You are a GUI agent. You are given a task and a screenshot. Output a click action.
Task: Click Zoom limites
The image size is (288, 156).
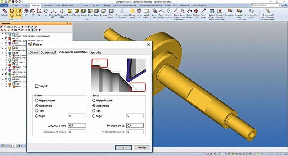click(x=189, y=13)
